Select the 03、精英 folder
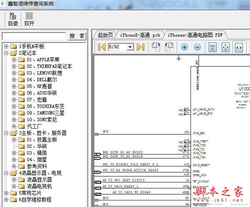This screenshot has width=250, height=207. coord(37,153)
